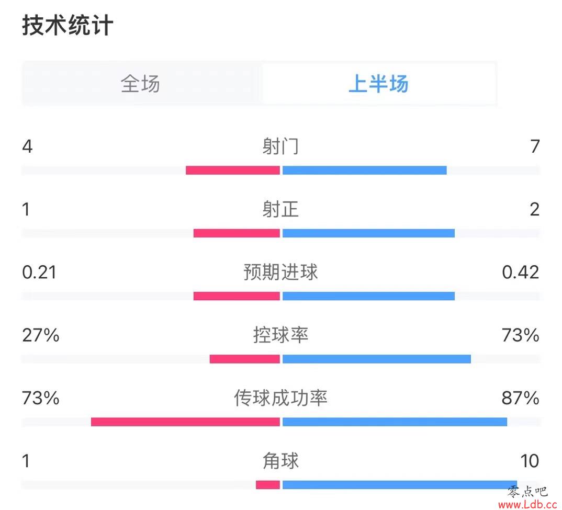The image size is (562, 510).
Task: Click the 传球成功率 stat label
Action: pyautogui.click(x=280, y=398)
